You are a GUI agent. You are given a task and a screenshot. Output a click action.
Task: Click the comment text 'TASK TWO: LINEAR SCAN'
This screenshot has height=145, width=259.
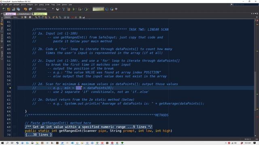click(149, 29)
